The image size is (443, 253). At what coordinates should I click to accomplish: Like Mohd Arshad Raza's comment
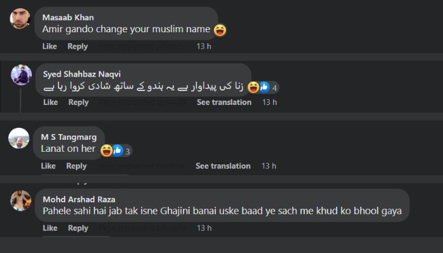[x=49, y=228]
